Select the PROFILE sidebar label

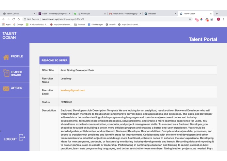point(17,56)
